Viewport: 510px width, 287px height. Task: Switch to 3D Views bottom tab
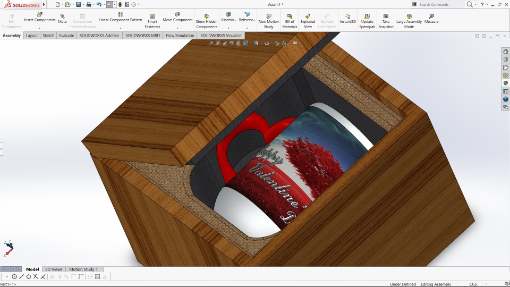tap(54, 269)
